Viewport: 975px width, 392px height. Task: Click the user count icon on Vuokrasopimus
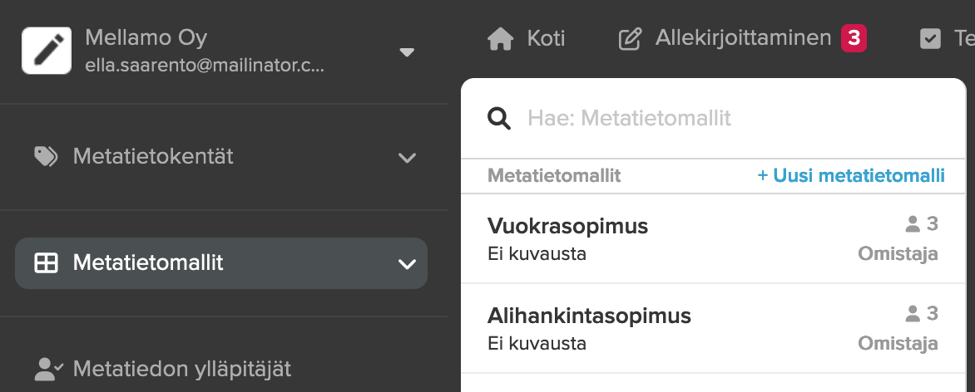click(x=913, y=224)
